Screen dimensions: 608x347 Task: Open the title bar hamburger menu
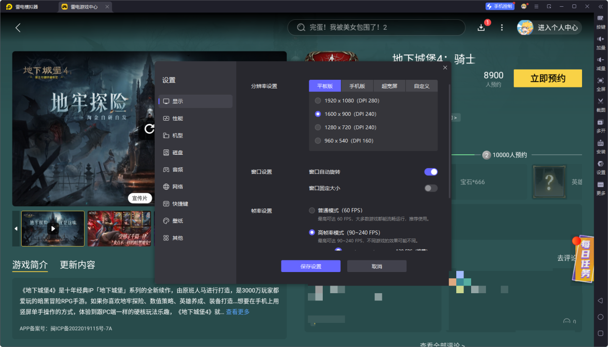click(536, 6)
